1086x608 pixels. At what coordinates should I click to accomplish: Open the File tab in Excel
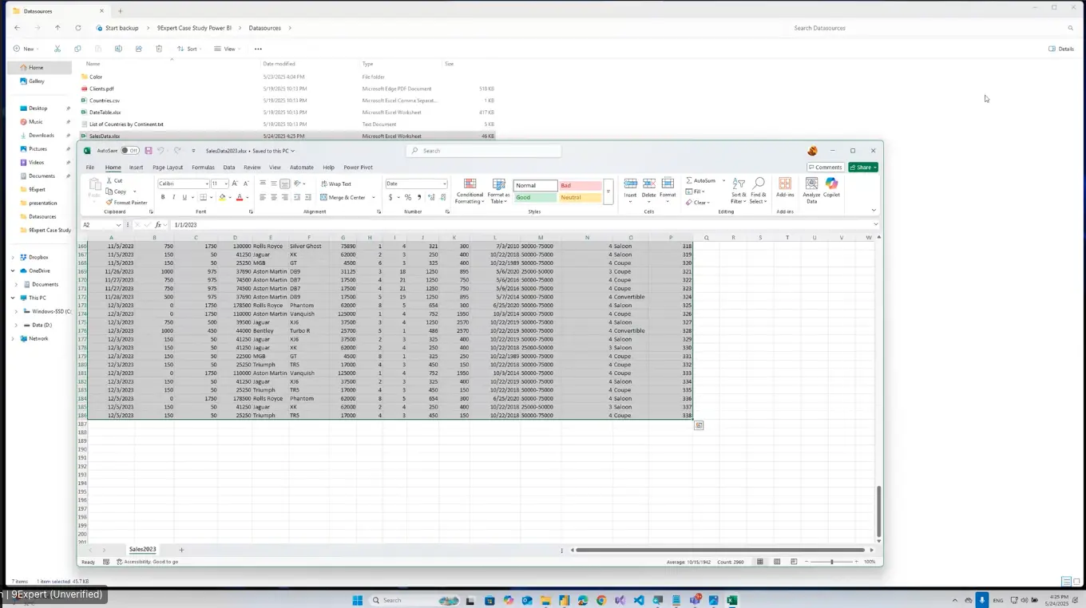tap(90, 168)
